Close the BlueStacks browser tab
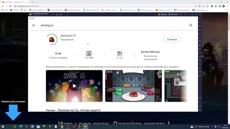Viewport: 230px width, 129px height. tap(28, 2)
